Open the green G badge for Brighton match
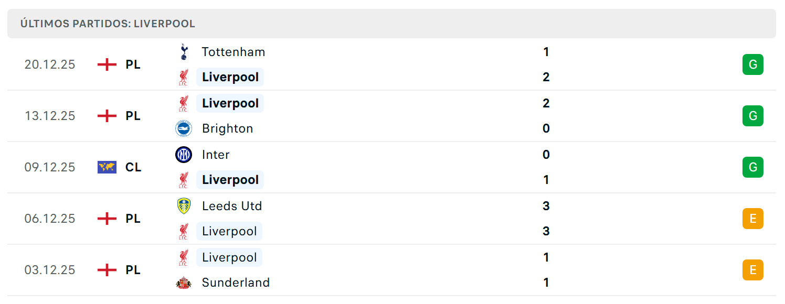 tap(753, 116)
